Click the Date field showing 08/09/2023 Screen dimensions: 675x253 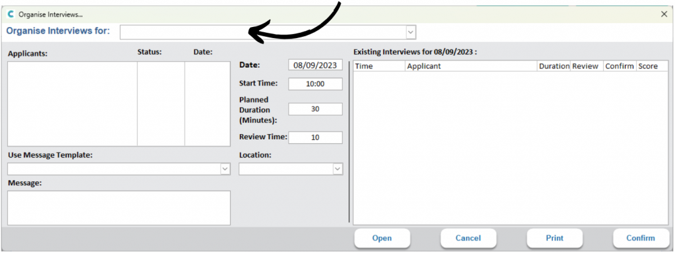point(315,65)
